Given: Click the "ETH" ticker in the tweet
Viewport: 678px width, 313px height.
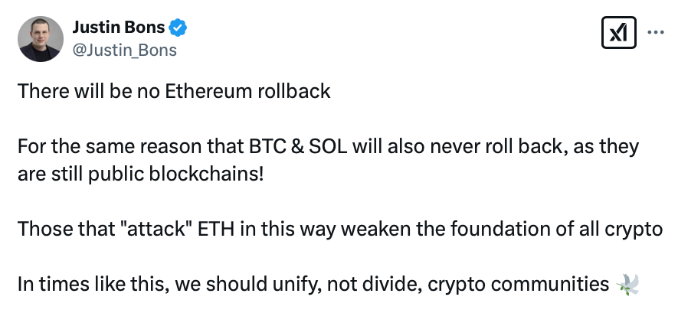Looking at the screenshot, I should coord(197,229).
